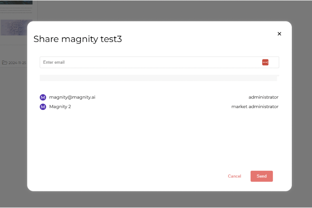
Task: Open the administrator role for magnity@magnity.ai
Action: click(x=263, y=97)
